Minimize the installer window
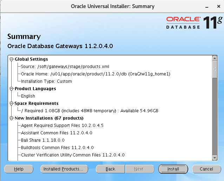This screenshot has width=224, height=181. click(x=207, y=7)
